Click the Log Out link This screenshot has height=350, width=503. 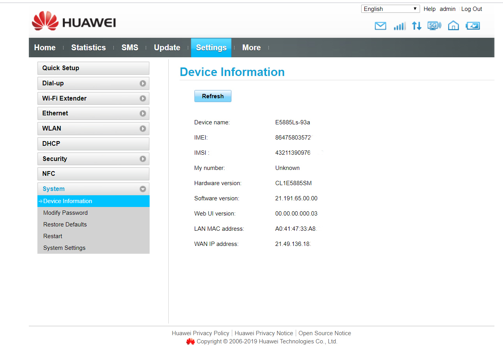471,9
